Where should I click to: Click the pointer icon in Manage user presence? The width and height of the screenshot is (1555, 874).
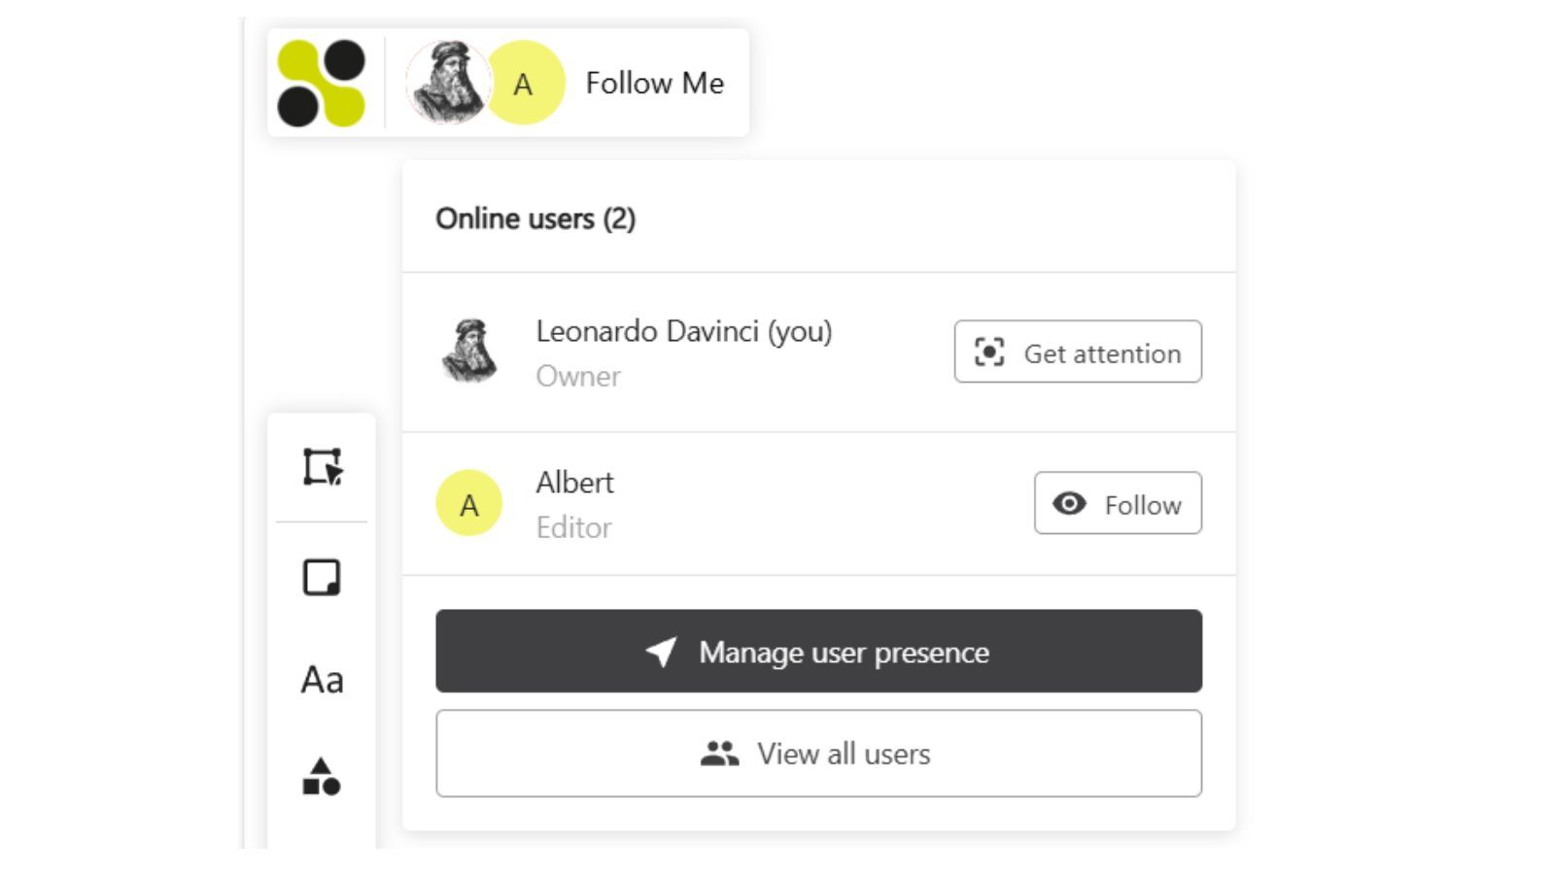(x=664, y=652)
